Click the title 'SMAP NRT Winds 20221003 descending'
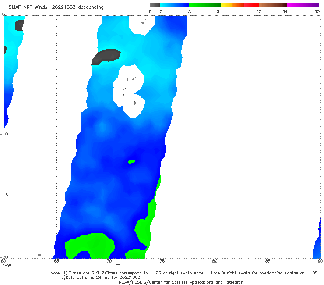Viewport: 324px width, 285px height. 56,7
